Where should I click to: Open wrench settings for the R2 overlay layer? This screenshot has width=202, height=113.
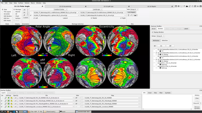point(6,98)
